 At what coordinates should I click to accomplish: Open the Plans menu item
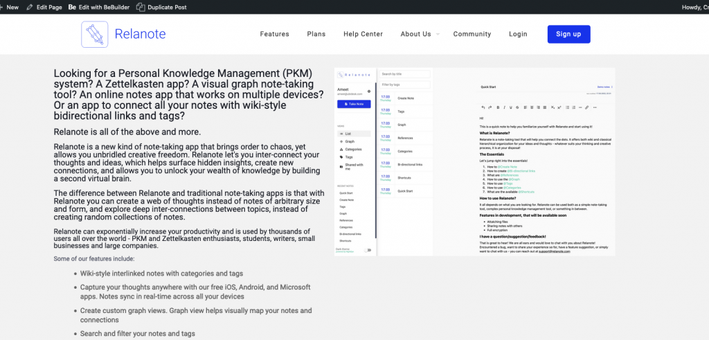[316, 34]
